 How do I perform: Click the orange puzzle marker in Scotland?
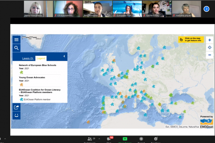pyautogui.click(x=114, y=60)
